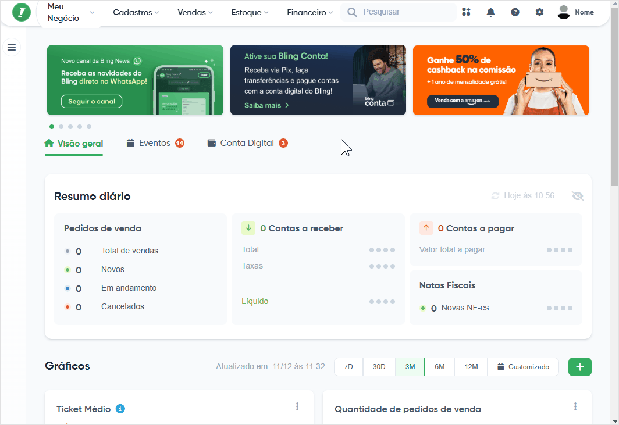Click Novas NF-es entry
Image resolution: width=619 pixels, height=425 pixels.
pyautogui.click(x=460, y=308)
